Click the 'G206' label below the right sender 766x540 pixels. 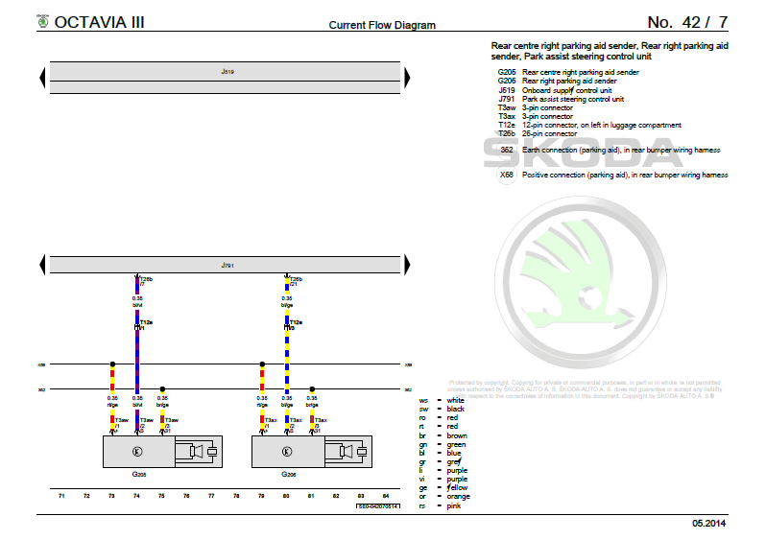pos(288,474)
